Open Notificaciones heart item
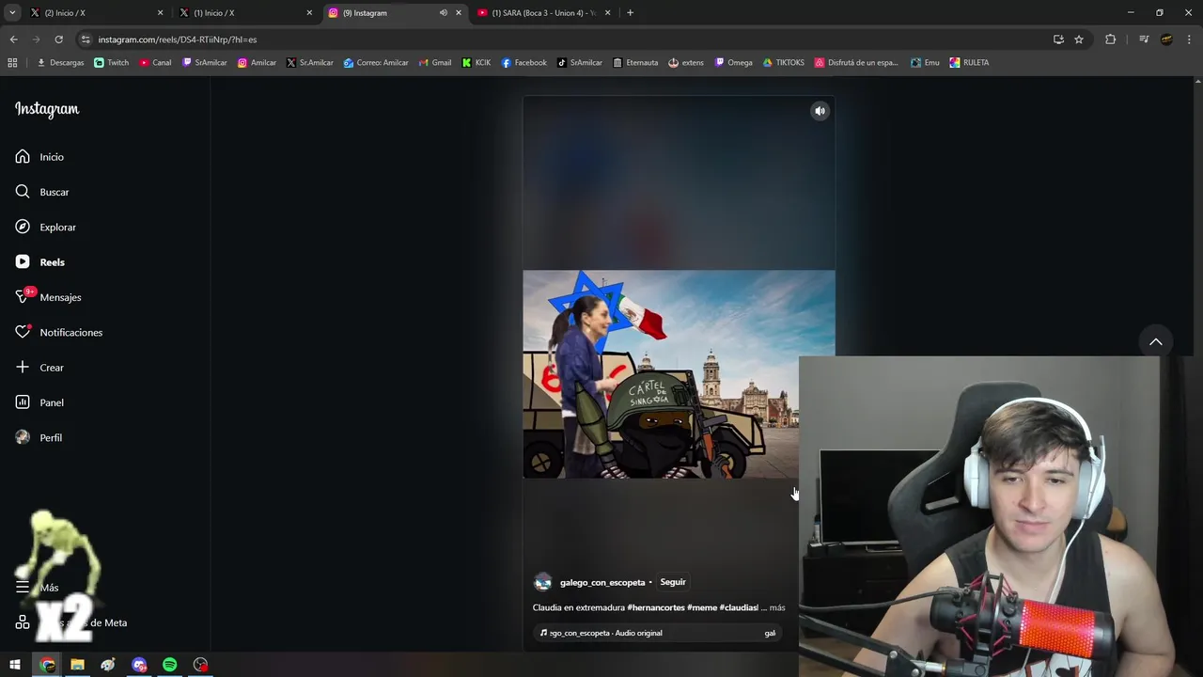Viewport: 1203px width, 677px height. click(58, 332)
